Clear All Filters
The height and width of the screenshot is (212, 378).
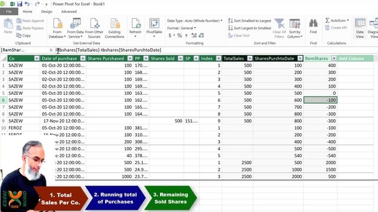pyautogui.click(x=279, y=28)
